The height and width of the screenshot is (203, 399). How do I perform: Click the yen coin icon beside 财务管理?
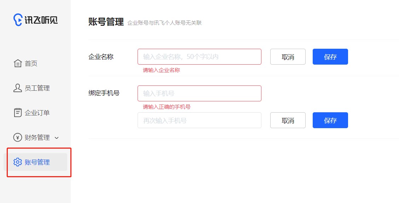click(18, 137)
